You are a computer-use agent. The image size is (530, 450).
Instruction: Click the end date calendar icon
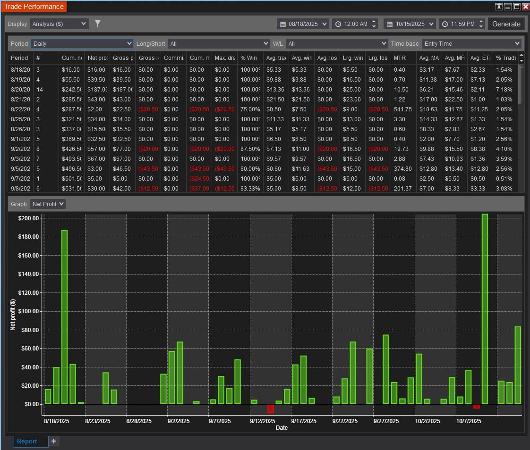coord(390,24)
